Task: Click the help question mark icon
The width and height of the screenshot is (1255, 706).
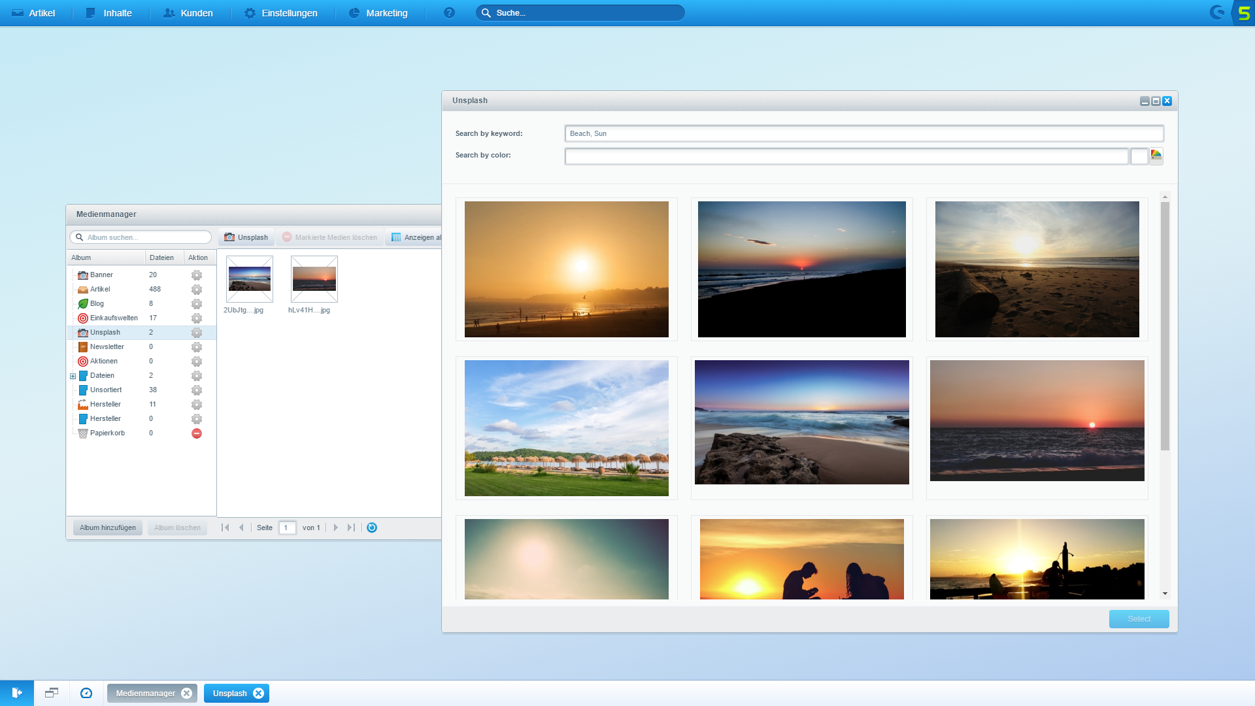Action: pos(449,13)
